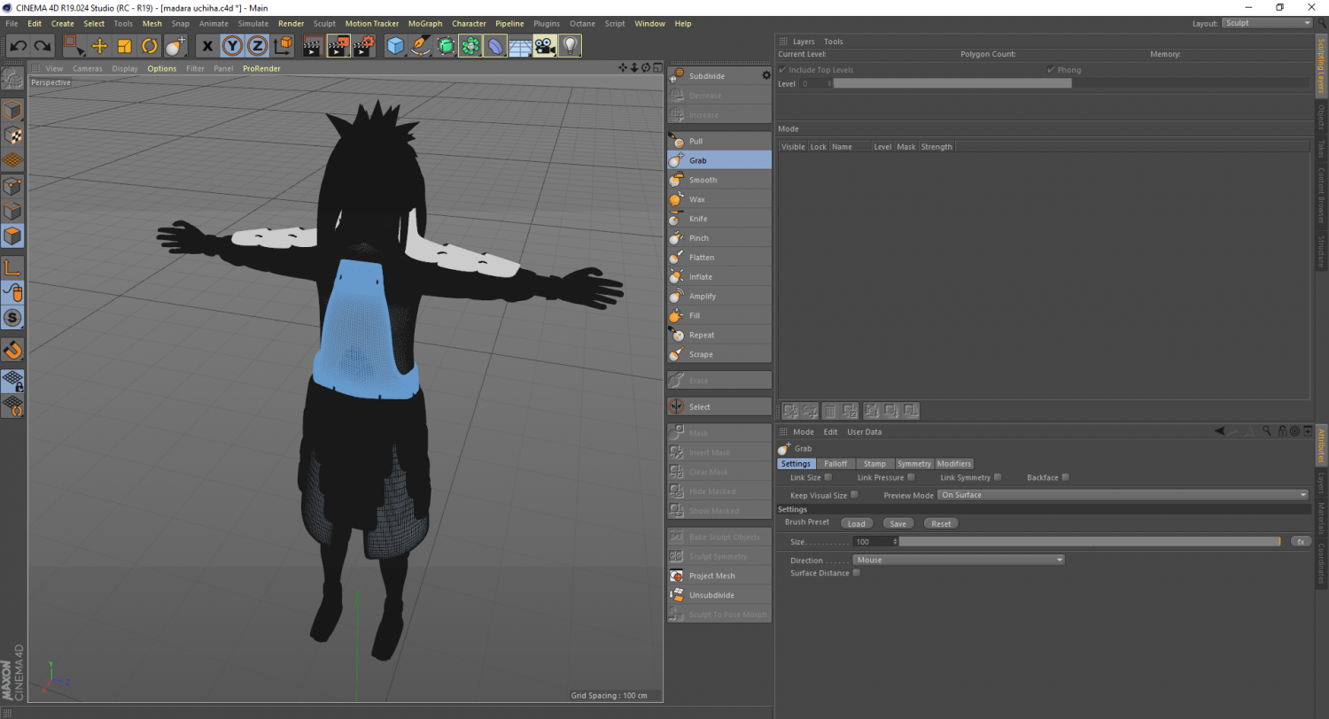This screenshot has width=1329, height=719.
Task: Open the Attributes User Data menu
Action: coord(865,432)
